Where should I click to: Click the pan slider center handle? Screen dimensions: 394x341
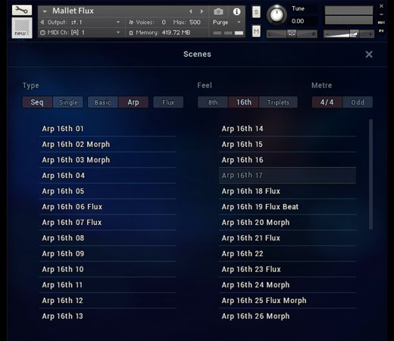[292, 33]
